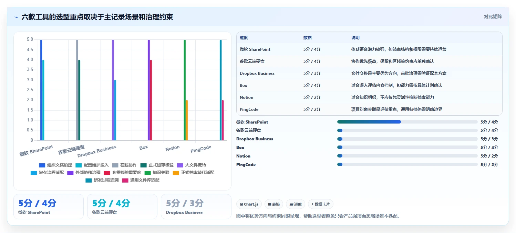
Task: Click the 5分 / 3分 cell in Dropbox table row
Action: [x=312, y=73]
